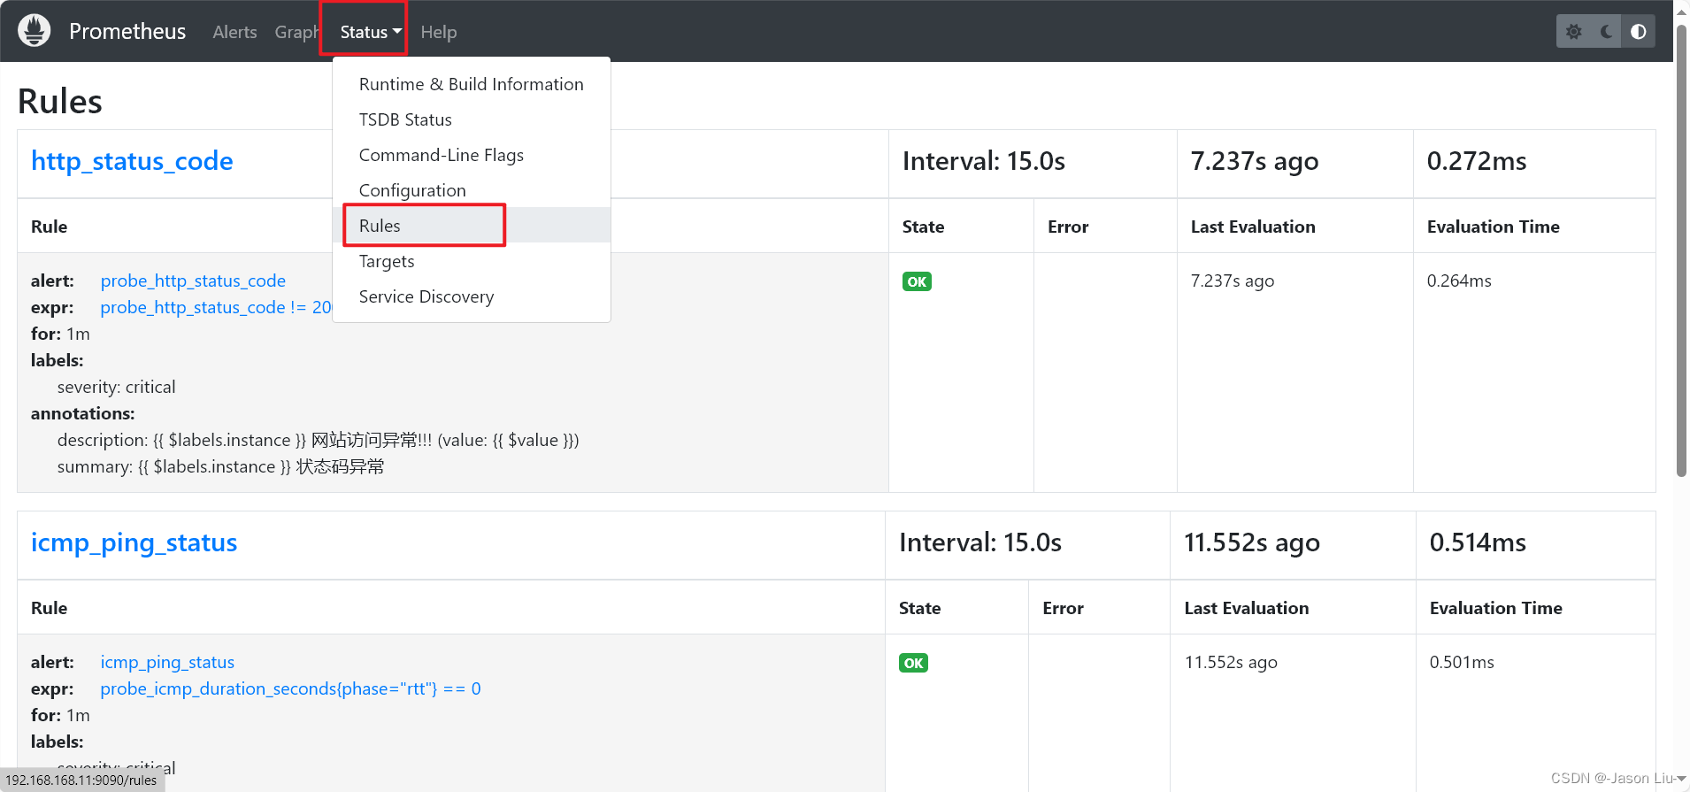Click the summary annotation line text
Image resolution: width=1690 pixels, height=792 pixels.
tap(221, 466)
